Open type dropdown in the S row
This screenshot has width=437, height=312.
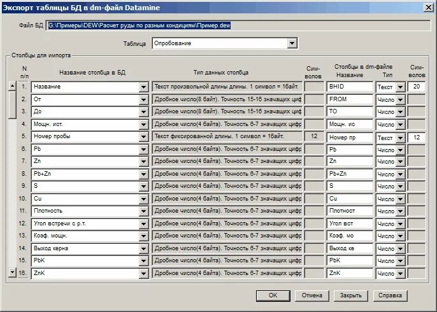[400, 187]
